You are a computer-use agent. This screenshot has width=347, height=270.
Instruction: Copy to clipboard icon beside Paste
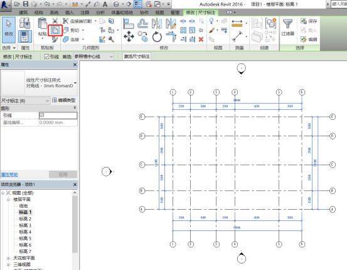[x=55, y=30]
